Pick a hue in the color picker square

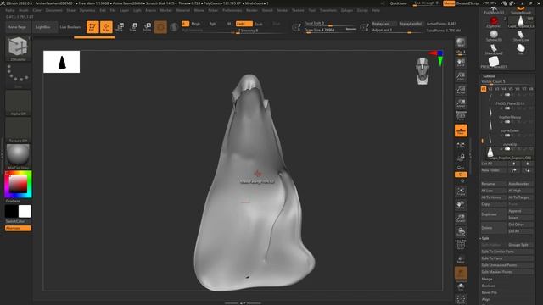18,184
